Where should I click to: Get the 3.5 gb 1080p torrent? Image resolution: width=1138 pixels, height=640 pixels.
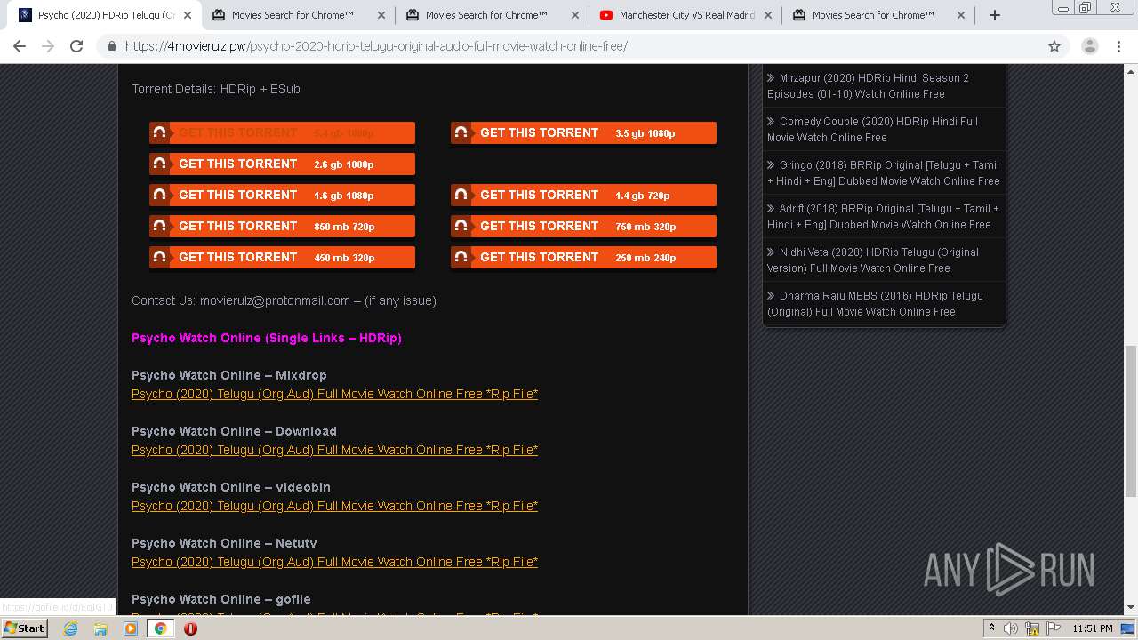tap(583, 132)
